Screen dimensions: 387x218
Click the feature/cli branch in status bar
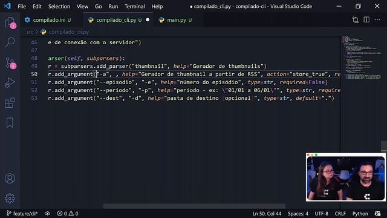pos(22,213)
